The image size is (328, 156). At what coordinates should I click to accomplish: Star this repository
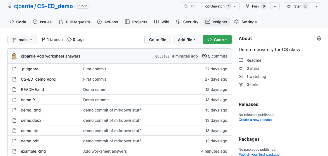pyautogui.click(x=298, y=6)
